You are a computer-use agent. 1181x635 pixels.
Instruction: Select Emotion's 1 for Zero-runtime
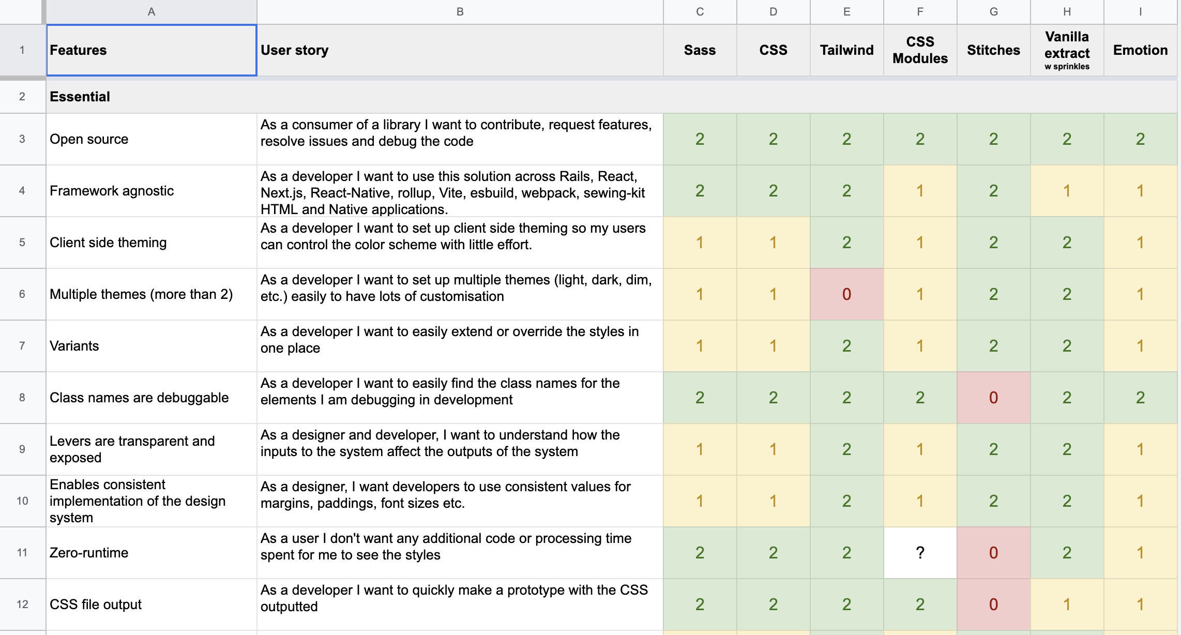click(1141, 553)
